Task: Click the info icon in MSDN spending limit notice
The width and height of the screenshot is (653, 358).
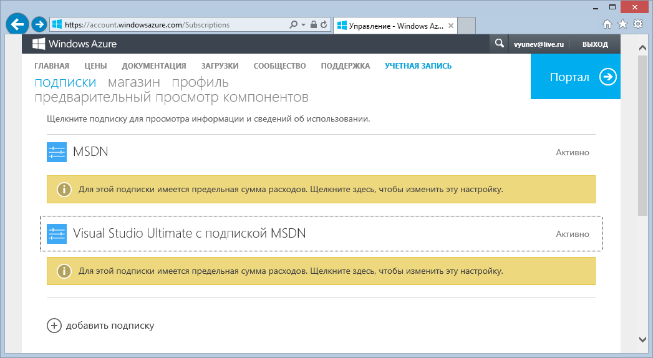Action: click(64, 190)
